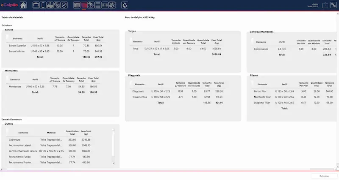The width and height of the screenshot is (339, 180).
Task: Open the 3D box view icon
Action: (91, 5)
